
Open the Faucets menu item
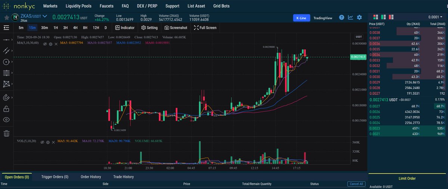coord(107,6)
